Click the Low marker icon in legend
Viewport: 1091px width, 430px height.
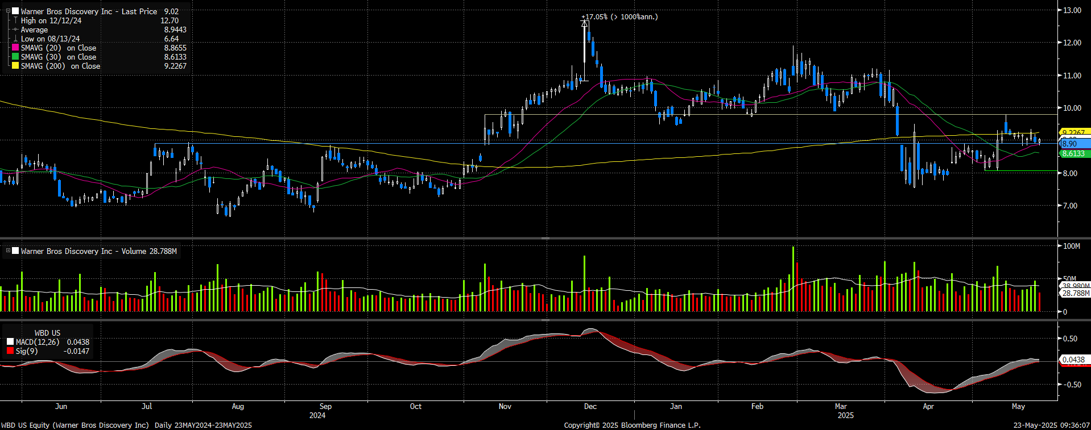(x=15, y=39)
